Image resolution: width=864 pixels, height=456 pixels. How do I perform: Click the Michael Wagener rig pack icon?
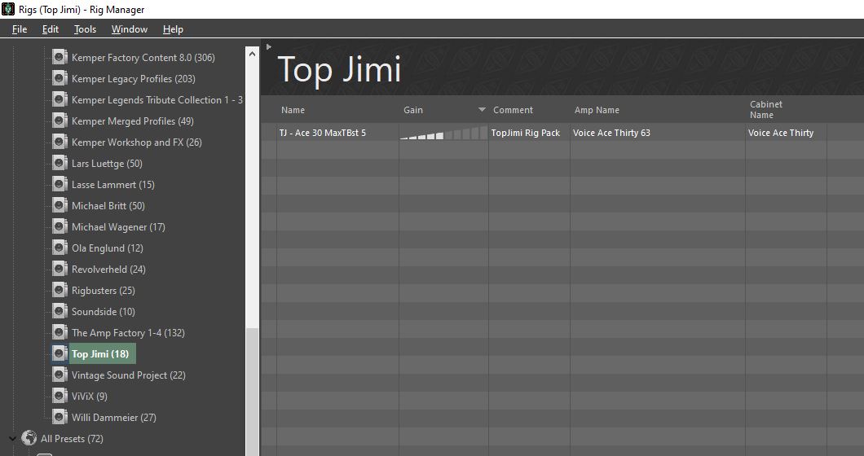pyautogui.click(x=60, y=227)
